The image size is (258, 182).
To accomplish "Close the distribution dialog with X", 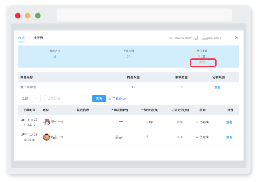I will click(236, 38).
